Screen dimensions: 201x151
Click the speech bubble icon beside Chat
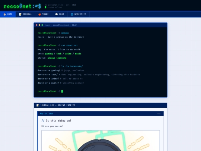57,14
